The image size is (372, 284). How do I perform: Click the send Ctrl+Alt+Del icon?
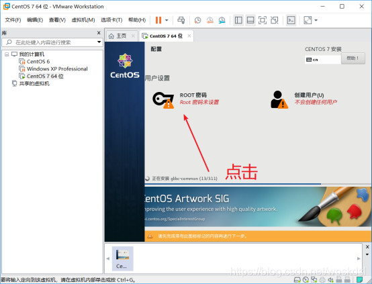[181, 20]
